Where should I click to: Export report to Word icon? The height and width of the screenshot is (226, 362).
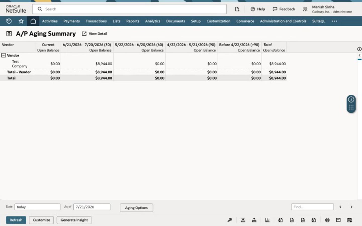314,220
